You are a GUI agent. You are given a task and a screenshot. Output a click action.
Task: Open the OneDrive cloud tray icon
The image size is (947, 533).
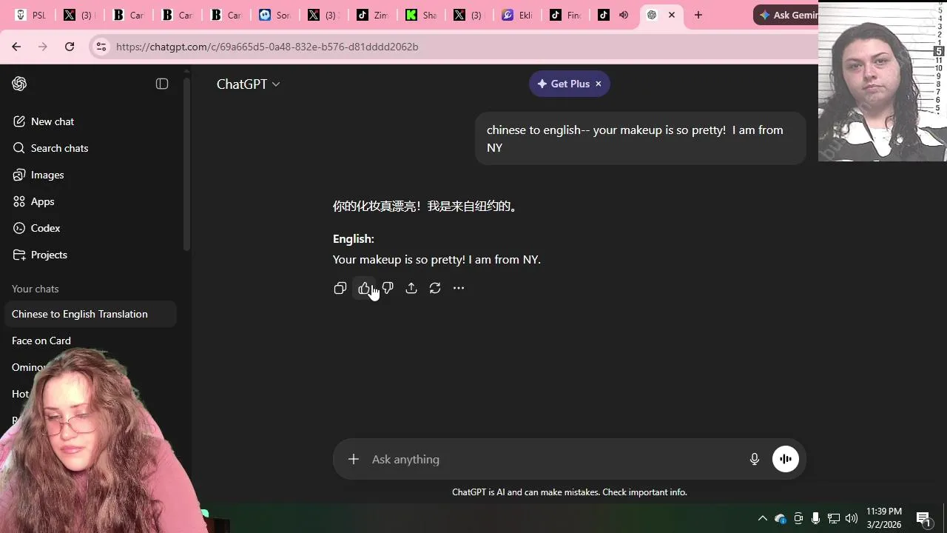pos(780,518)
